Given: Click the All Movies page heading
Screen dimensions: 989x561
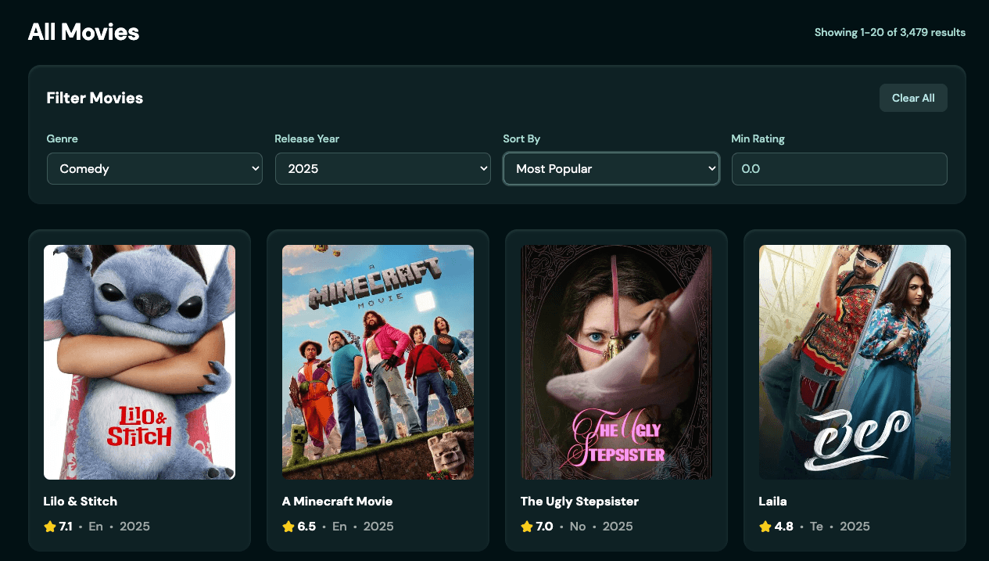Looking at the screenshot, I should [84, 32].
